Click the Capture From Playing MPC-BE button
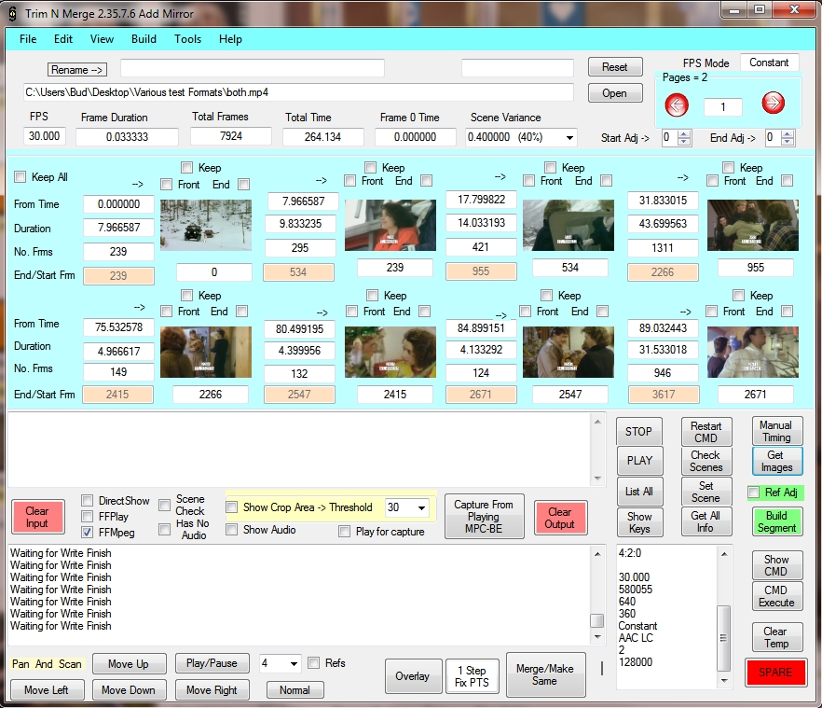Screen dimensions: 822x708 click(484, 517)
